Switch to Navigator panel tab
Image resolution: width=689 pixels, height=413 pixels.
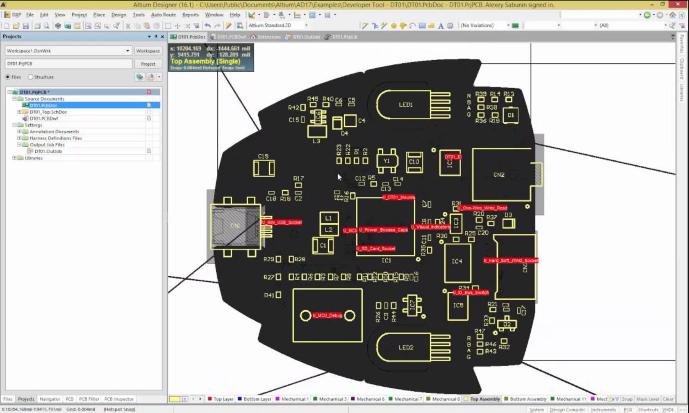pos(50,399)
